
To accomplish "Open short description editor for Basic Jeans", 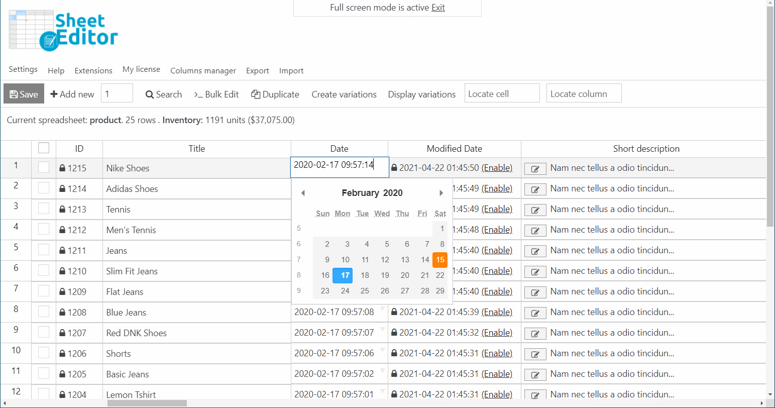I will [x=535, y=375].
